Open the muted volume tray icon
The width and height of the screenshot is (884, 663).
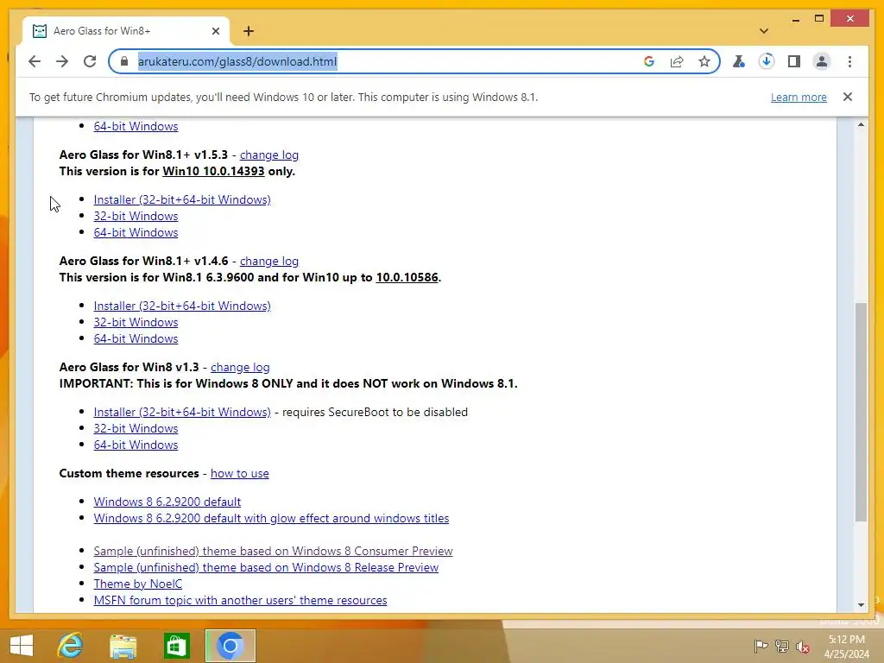tap(803, 646)
